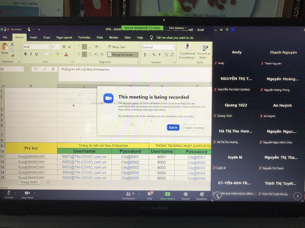This screenshot has height=228, width=305.
Task: Expand the Arial font name dropdown
Action: 48,47
